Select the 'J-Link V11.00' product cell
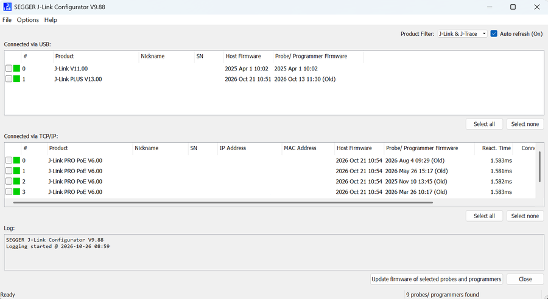 point(71,69)
